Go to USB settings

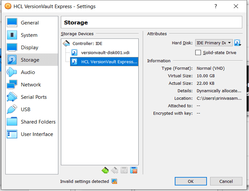coord(32,109)
